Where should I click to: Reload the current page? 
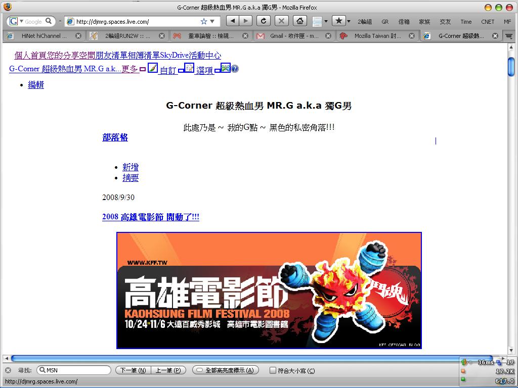coord(263,21)
